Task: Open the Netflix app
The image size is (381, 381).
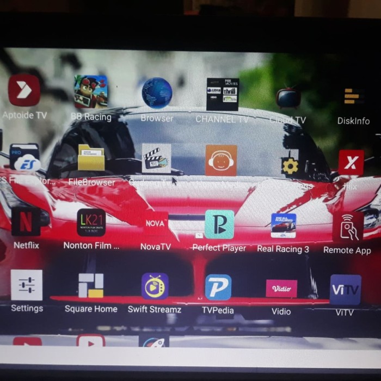Action: [26, 222]
